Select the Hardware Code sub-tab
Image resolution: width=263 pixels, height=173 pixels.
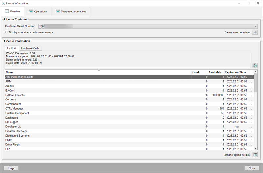pos(30,48)
